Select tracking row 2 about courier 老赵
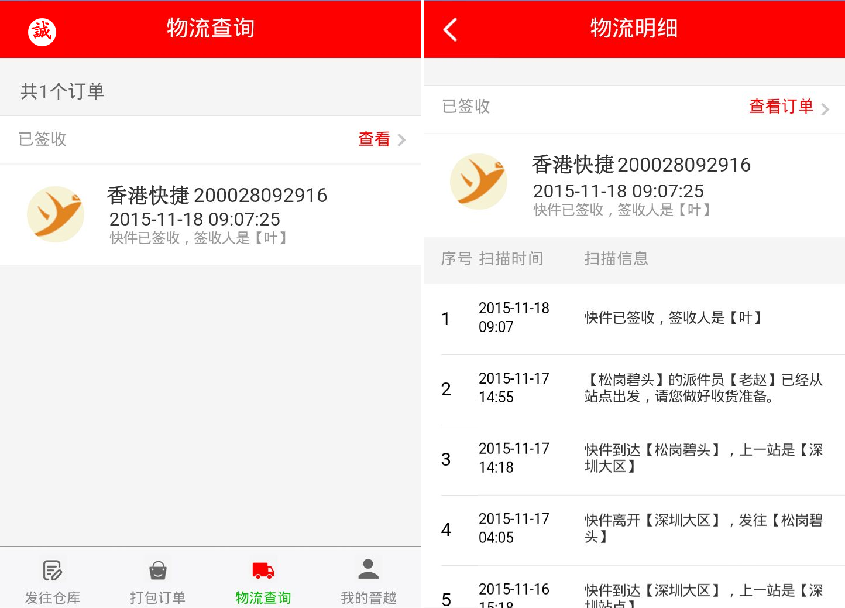This screenshot has width=845, height=608. 634,389
